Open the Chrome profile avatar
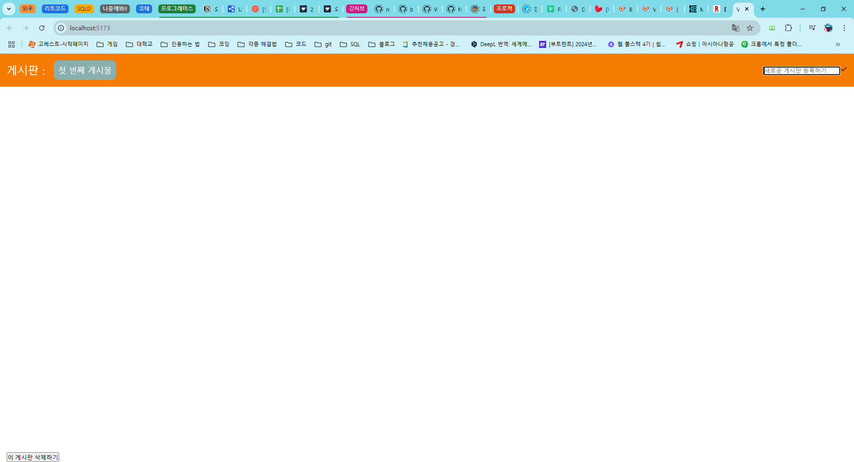 tap(828, 28)
